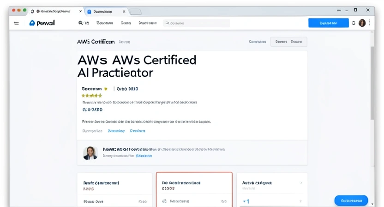
Task: Click the text link left of the outlined button group
Action: coord(258,42)
